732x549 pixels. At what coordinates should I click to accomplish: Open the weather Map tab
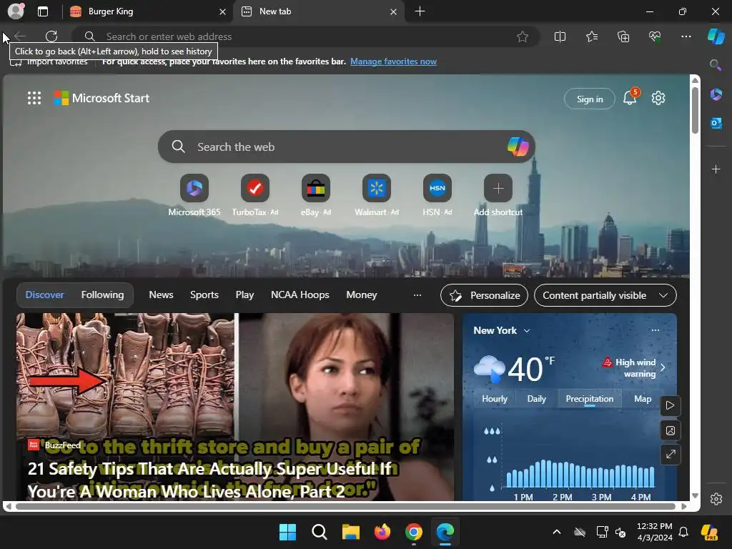coord(643,399)
